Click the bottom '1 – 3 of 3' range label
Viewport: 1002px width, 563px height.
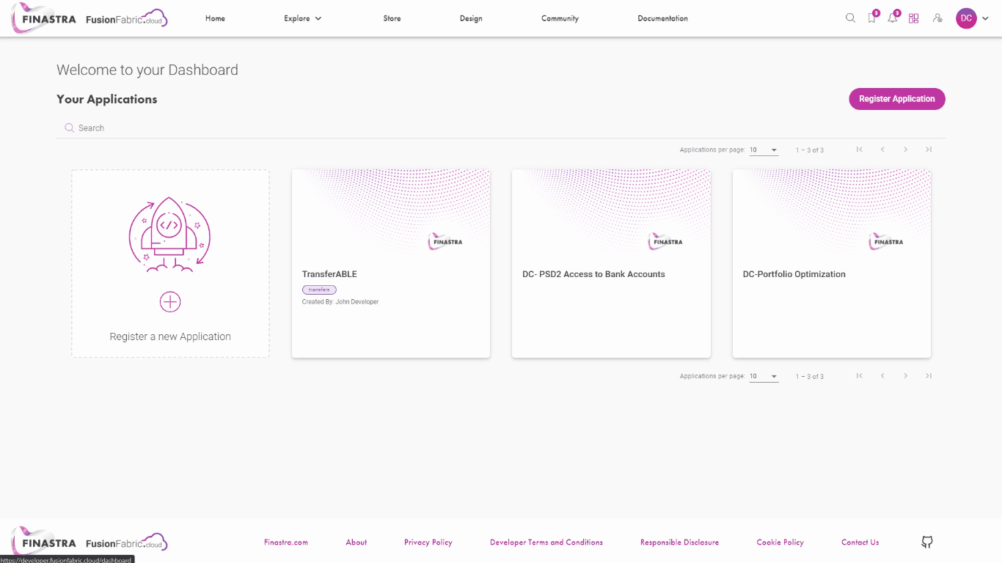pos(810,377)
